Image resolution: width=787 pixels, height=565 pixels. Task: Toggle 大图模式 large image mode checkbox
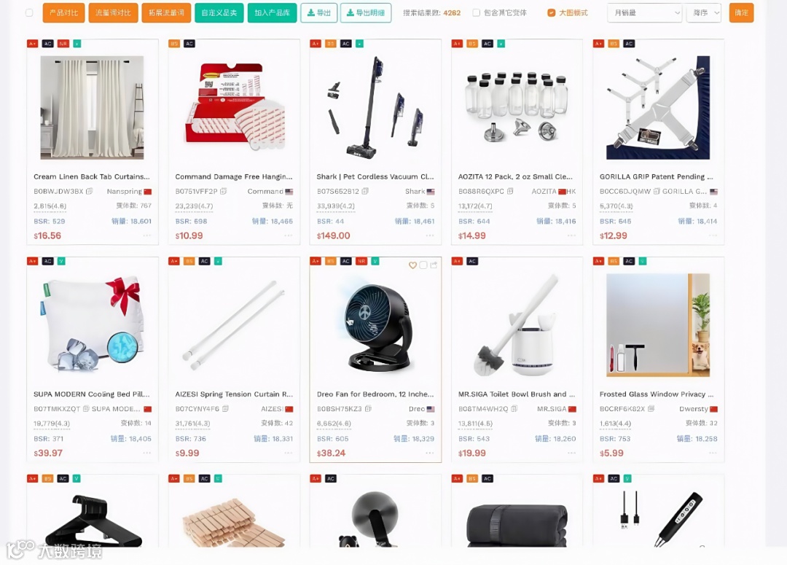point(551,12)
